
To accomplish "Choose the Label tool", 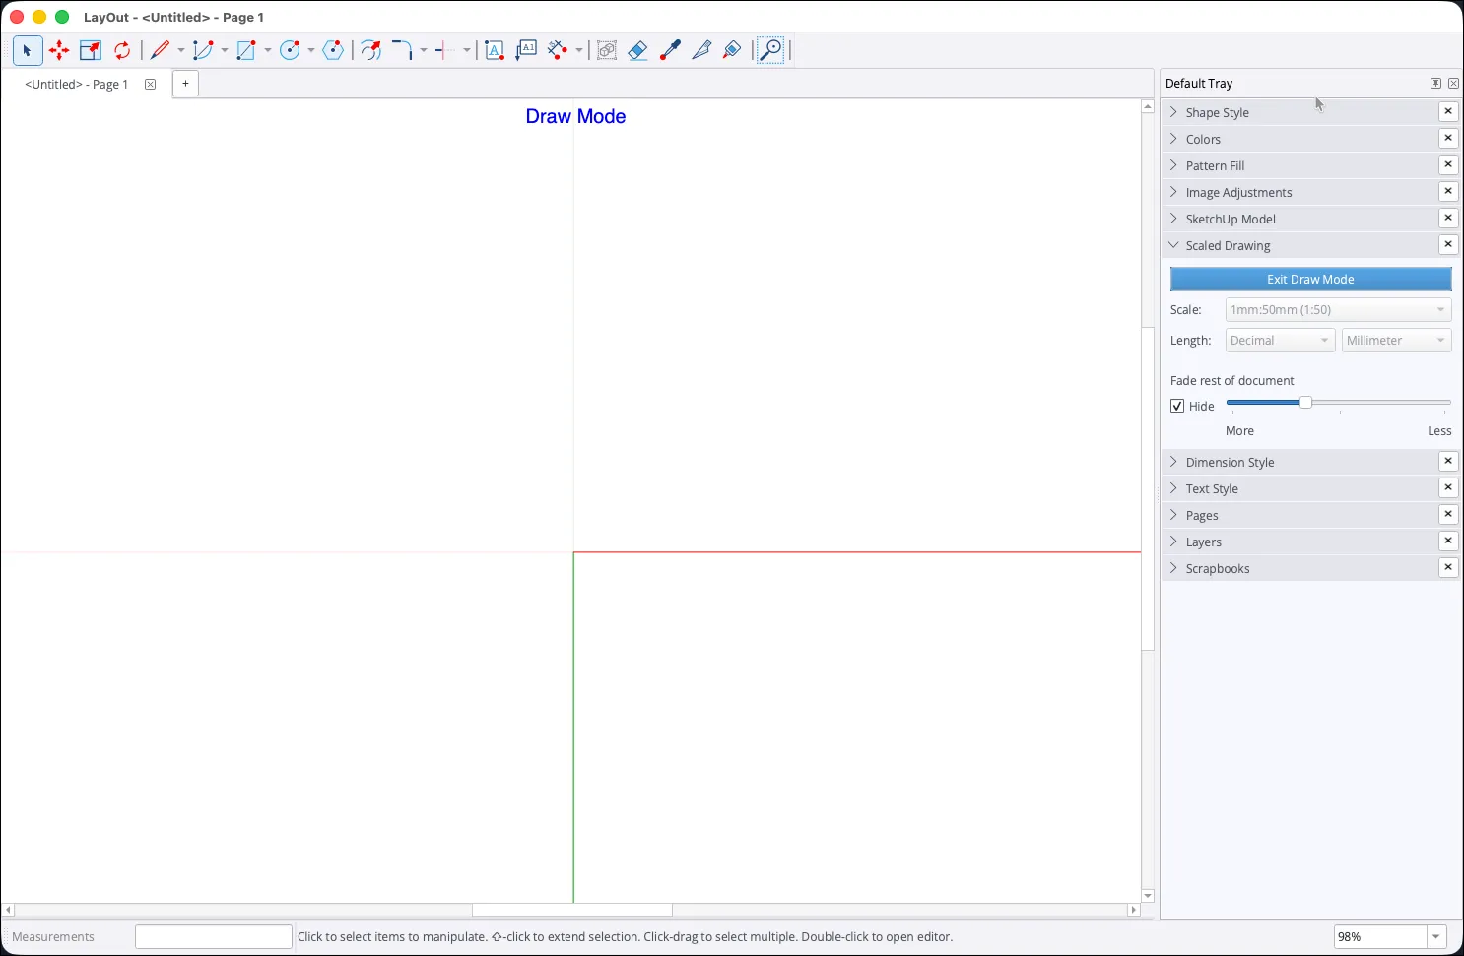I will (526, 50).
